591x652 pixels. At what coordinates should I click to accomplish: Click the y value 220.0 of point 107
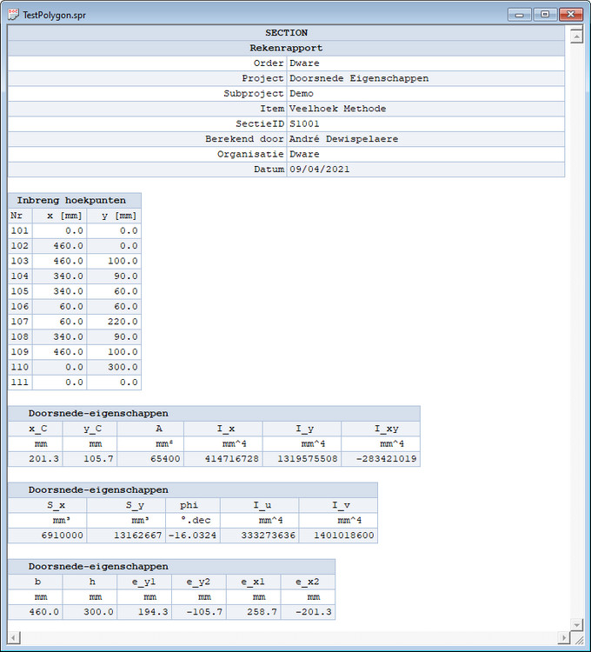pyautogui.click(x=123, y=322)
